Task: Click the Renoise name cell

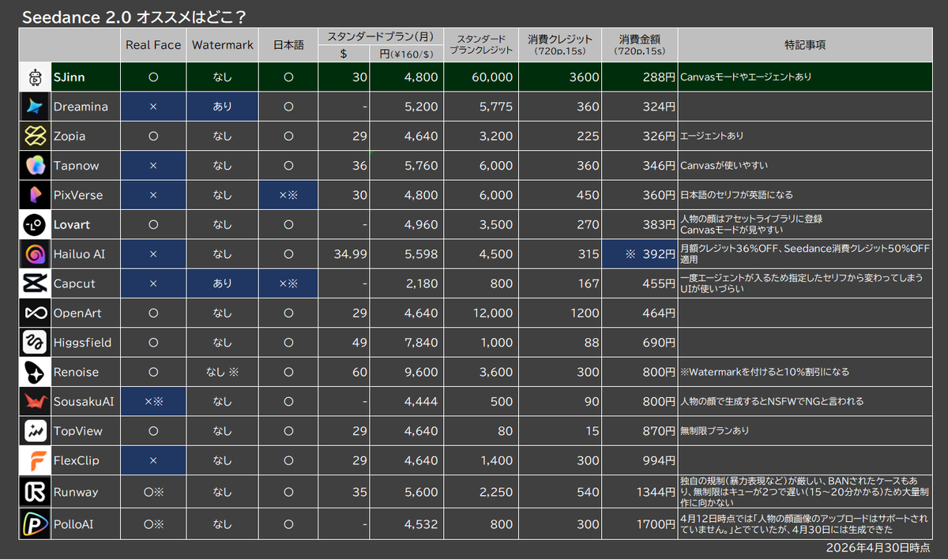Action: (x=85, y=372)
